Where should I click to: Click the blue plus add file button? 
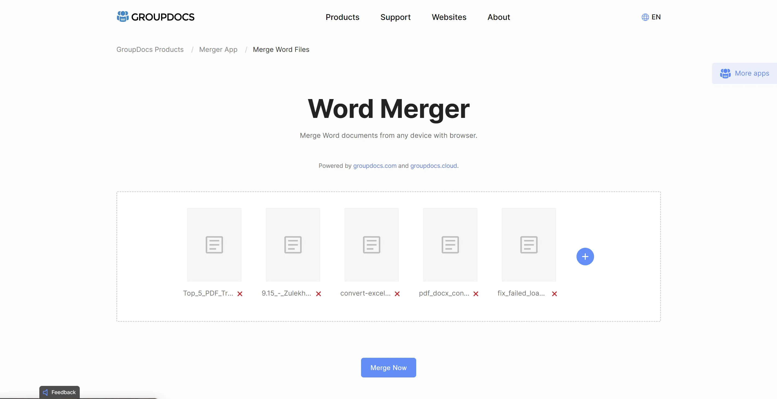(585, 257)
